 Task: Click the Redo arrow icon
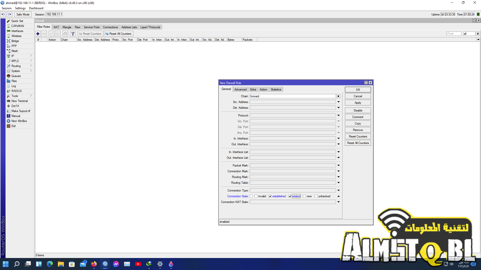(x=10, y=14)
